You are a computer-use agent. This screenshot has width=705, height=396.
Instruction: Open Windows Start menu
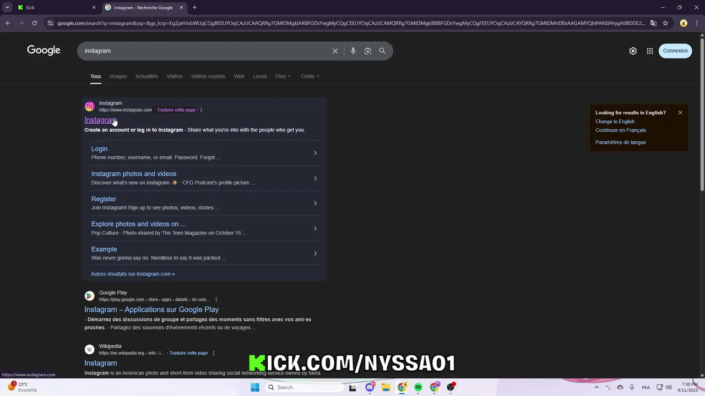tap(255, 387)
